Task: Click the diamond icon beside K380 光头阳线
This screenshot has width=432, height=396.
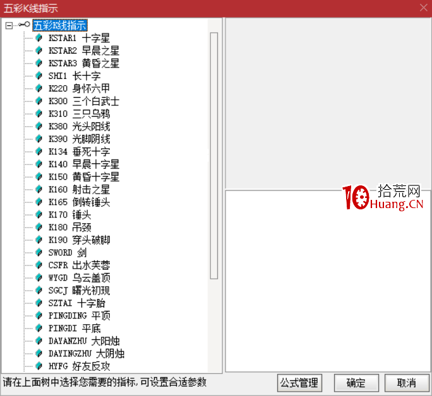Action: pyautogui.click(x=39, y=127)
